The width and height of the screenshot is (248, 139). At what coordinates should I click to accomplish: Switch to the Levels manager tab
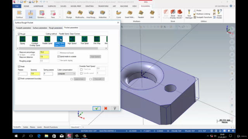click(40, 127)
